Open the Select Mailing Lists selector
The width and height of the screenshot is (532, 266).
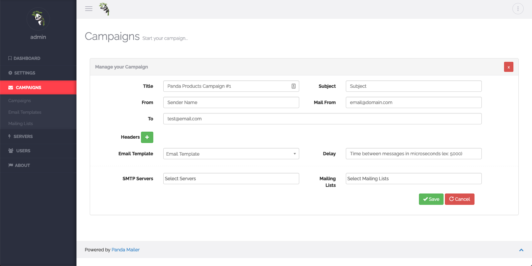coord(413,179)
